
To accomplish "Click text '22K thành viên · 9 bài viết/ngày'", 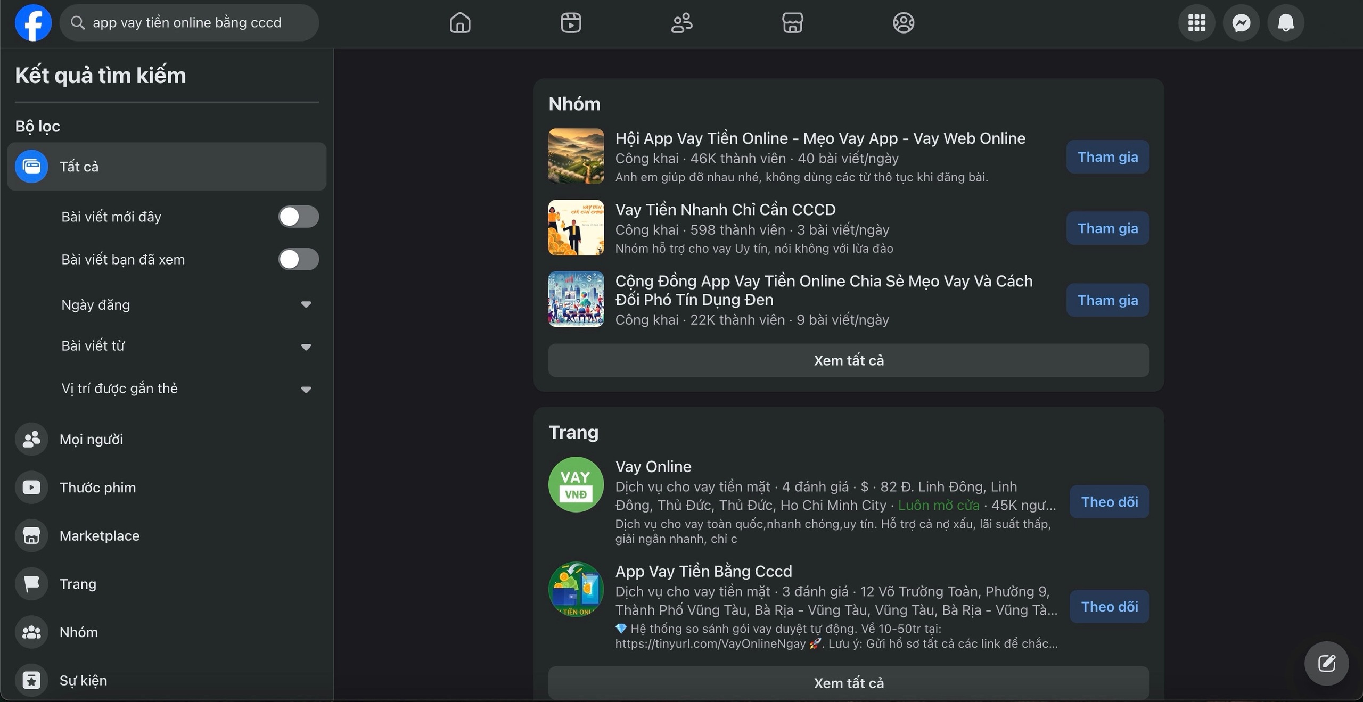I will point(790,320).
